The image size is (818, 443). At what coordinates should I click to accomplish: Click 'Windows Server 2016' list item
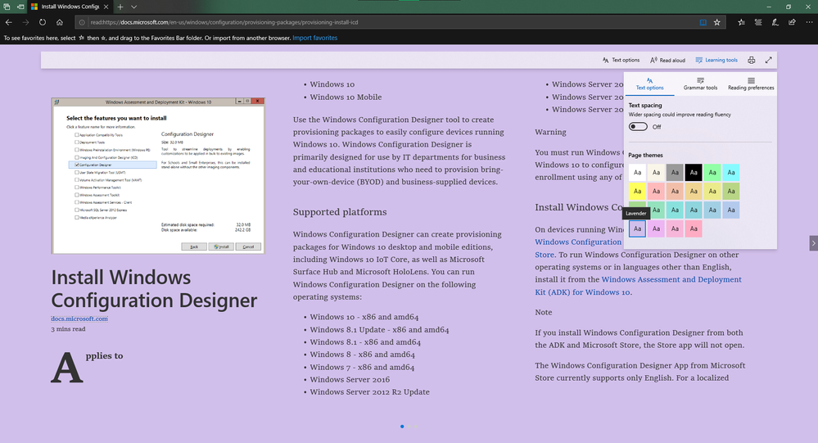(x=350, y=379)
